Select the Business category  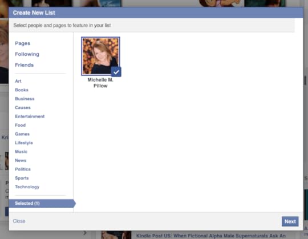[x=25, y=99]
